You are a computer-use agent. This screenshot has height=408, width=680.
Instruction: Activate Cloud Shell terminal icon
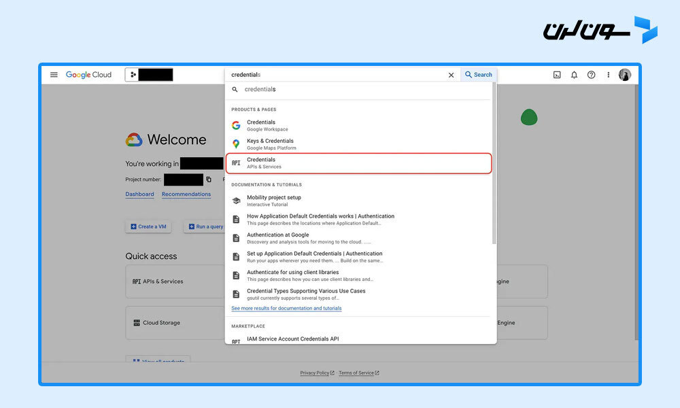click(x=557, y=75)
